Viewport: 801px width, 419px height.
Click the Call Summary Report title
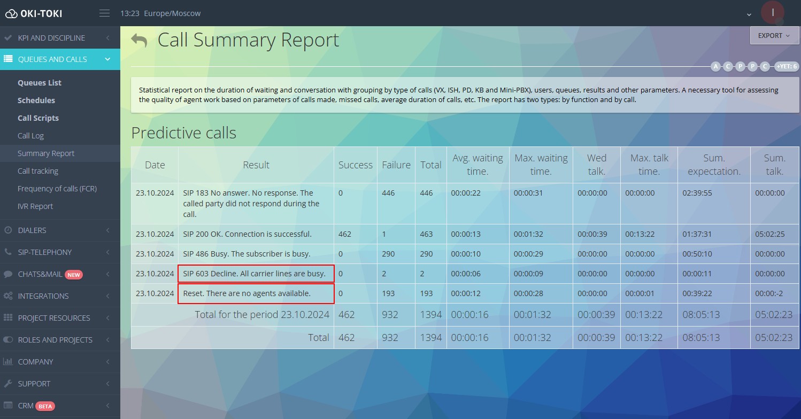click(248, 40)
